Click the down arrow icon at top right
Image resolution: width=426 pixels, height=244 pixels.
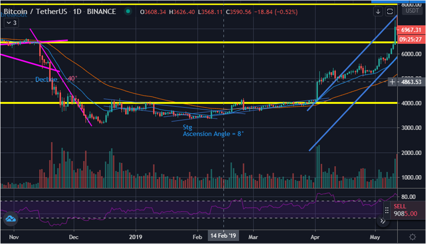[378, 11]
